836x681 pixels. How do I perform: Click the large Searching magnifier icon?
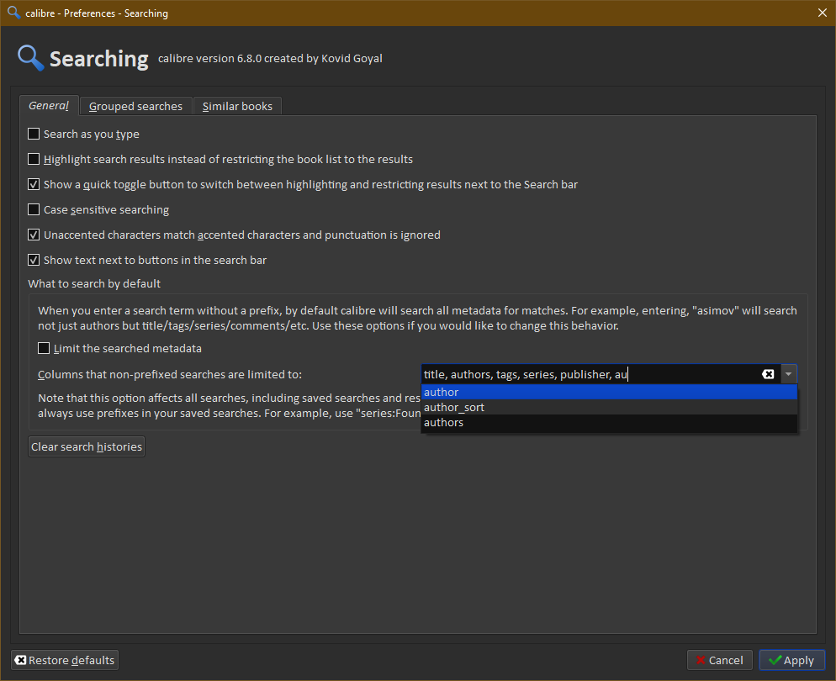tap(30, 58)
